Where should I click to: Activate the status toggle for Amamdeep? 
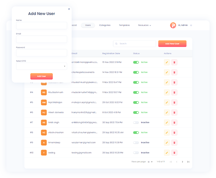[x=136, y=142]
